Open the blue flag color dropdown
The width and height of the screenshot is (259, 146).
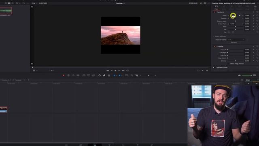(x=117, y=75)
